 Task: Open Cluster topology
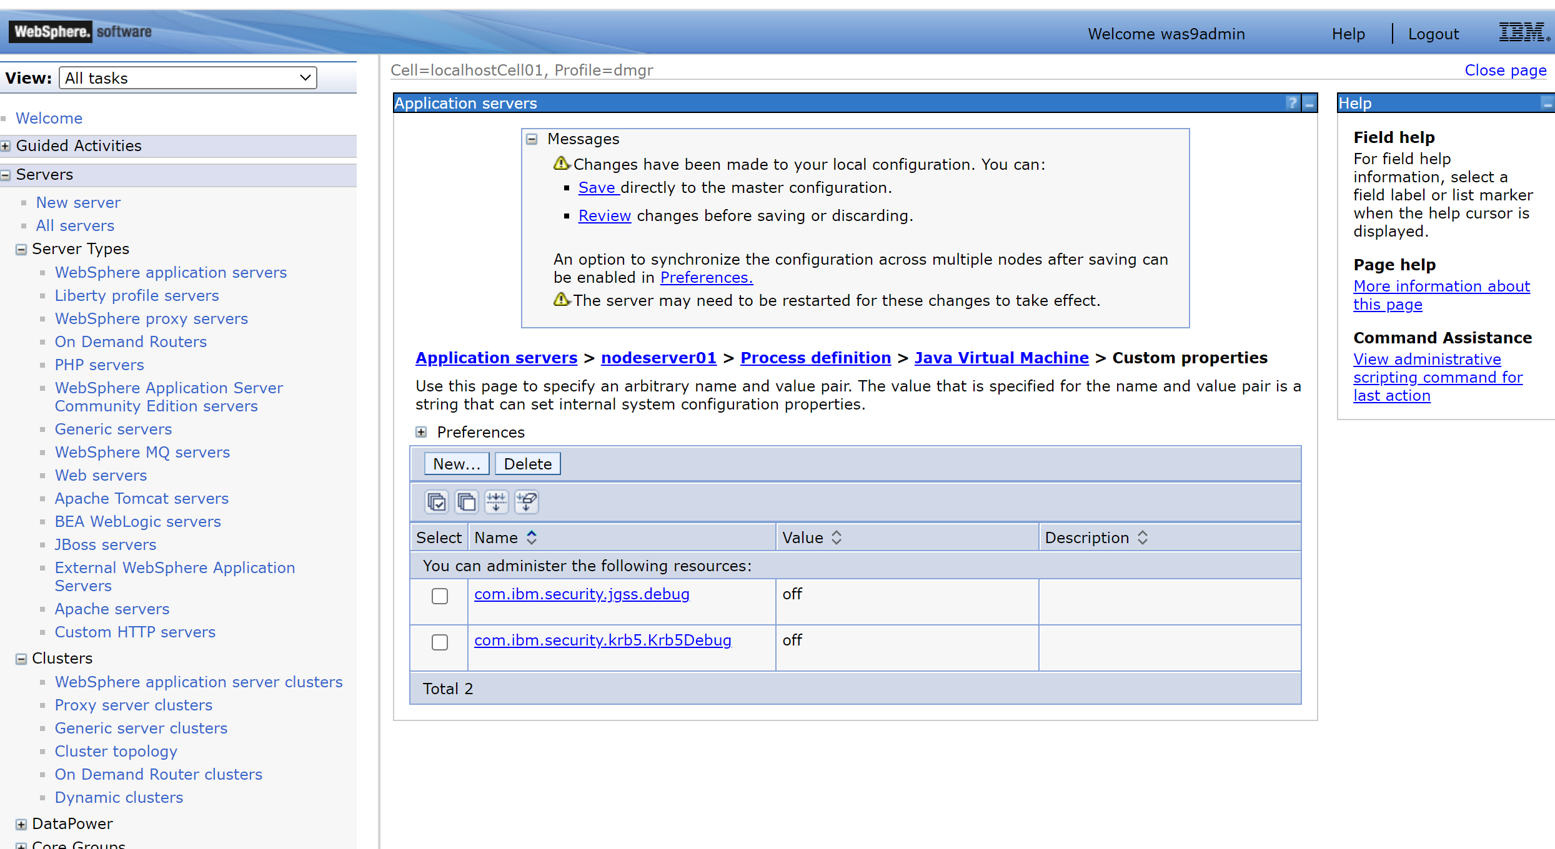pos(116,751)
